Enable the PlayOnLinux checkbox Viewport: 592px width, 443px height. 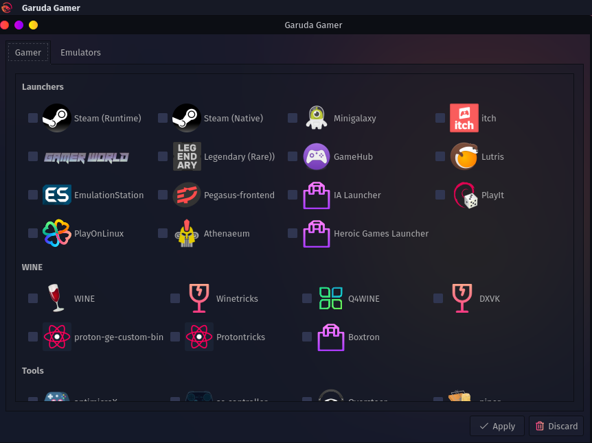coord(33,233)
